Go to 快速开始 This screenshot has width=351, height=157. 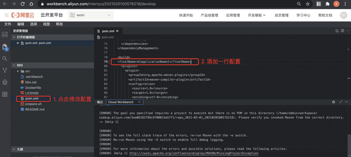[x=186, y=15]
